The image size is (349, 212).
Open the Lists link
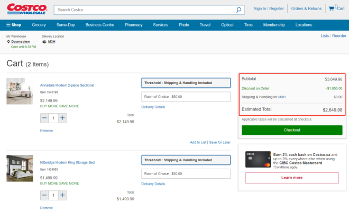pyautogui.click(x=325, y=36)
